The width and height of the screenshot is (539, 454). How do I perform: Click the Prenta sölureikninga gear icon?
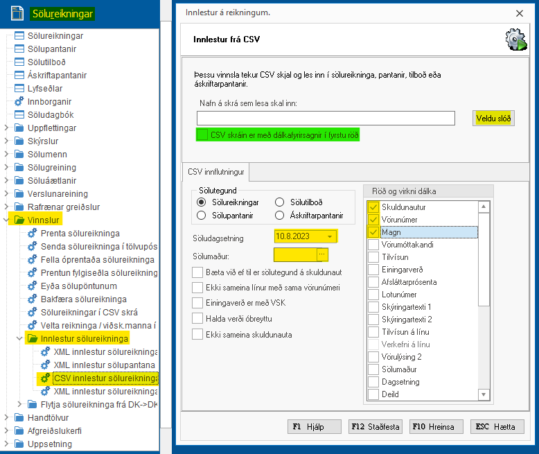click(32, 234)
